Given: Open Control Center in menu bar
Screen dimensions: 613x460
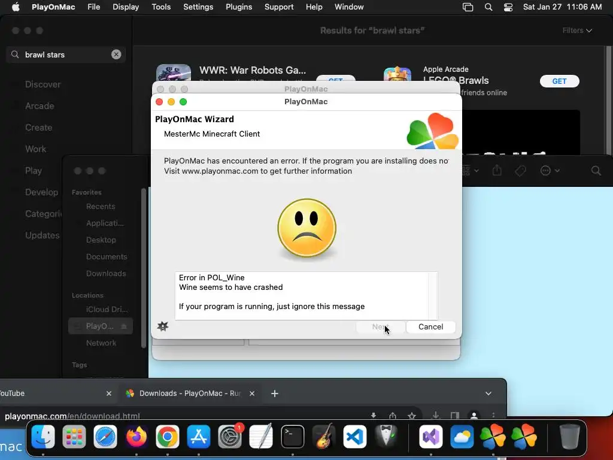Looking at the screenshot, I should click(508, 7).
